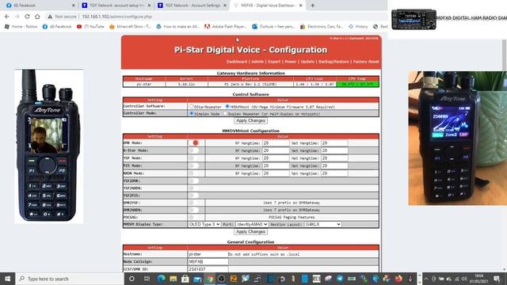507x285 pixels.
Task: Click the Node Callsign input field
Action: pos(208,262)
